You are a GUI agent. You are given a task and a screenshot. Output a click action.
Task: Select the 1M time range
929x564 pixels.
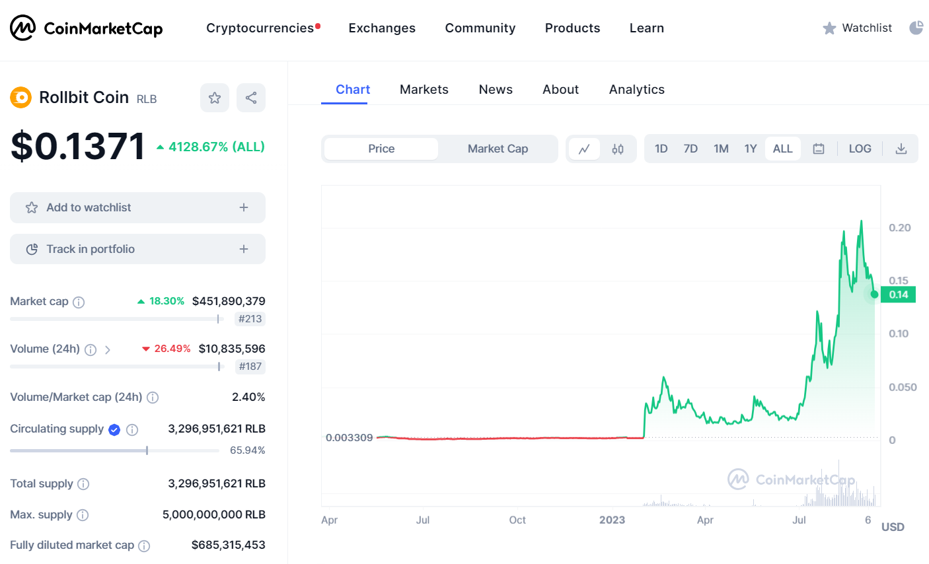721,149
